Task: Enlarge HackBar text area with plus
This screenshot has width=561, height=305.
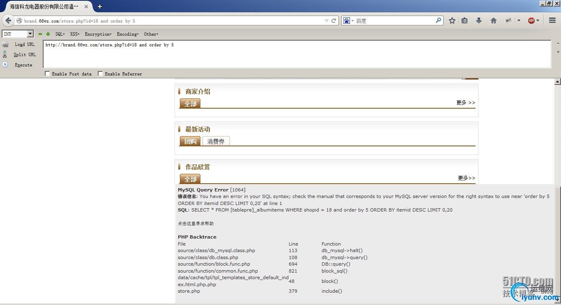Action: tap(558, 52)
